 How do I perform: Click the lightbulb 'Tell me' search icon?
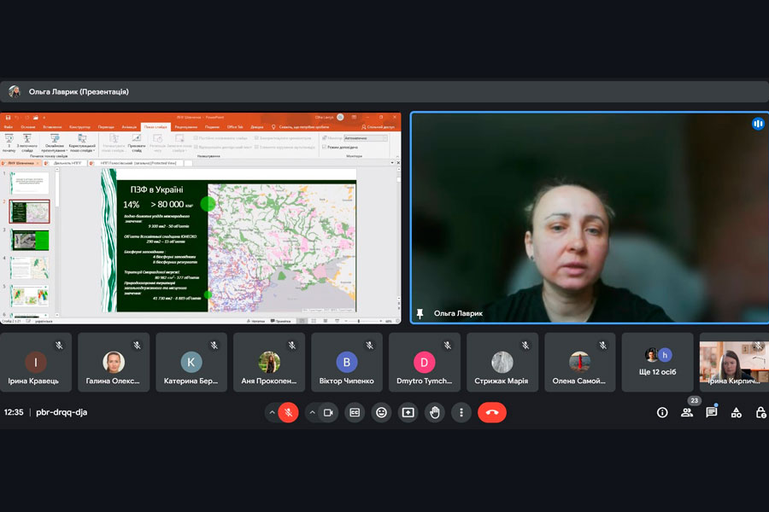point(273,127)
